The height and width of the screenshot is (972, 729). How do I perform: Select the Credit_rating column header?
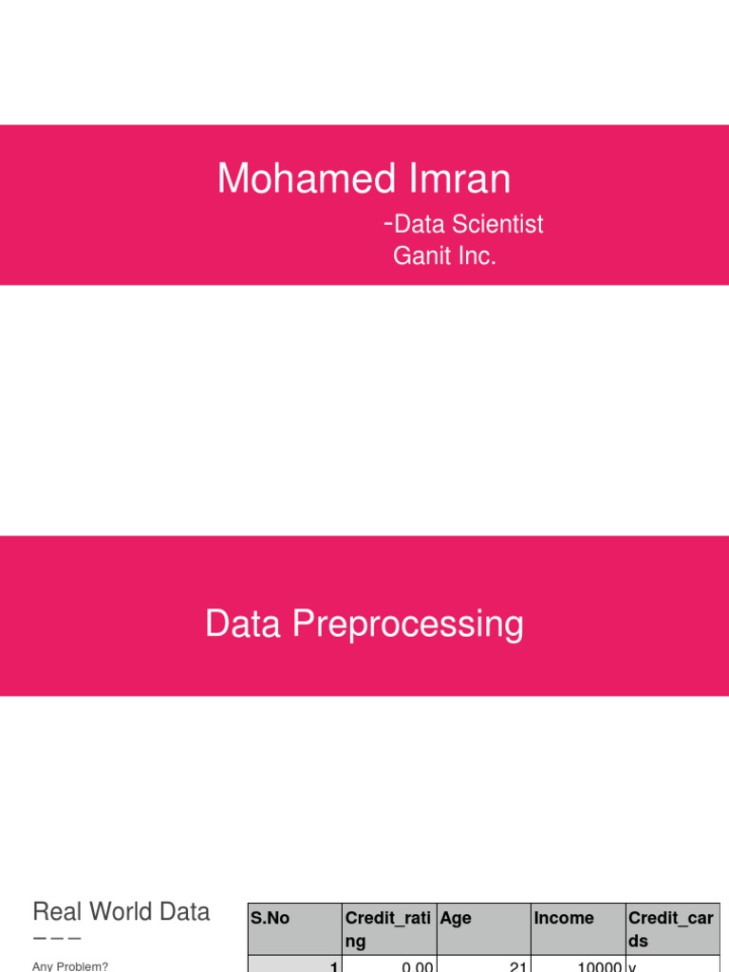tap(388, 929)
